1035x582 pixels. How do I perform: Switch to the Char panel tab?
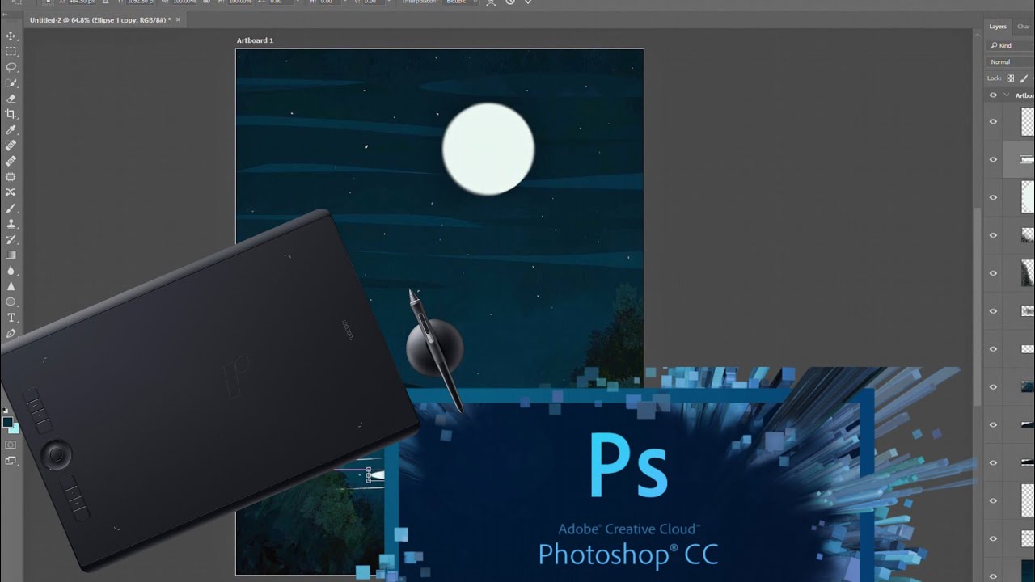[x=1024, y=27]
